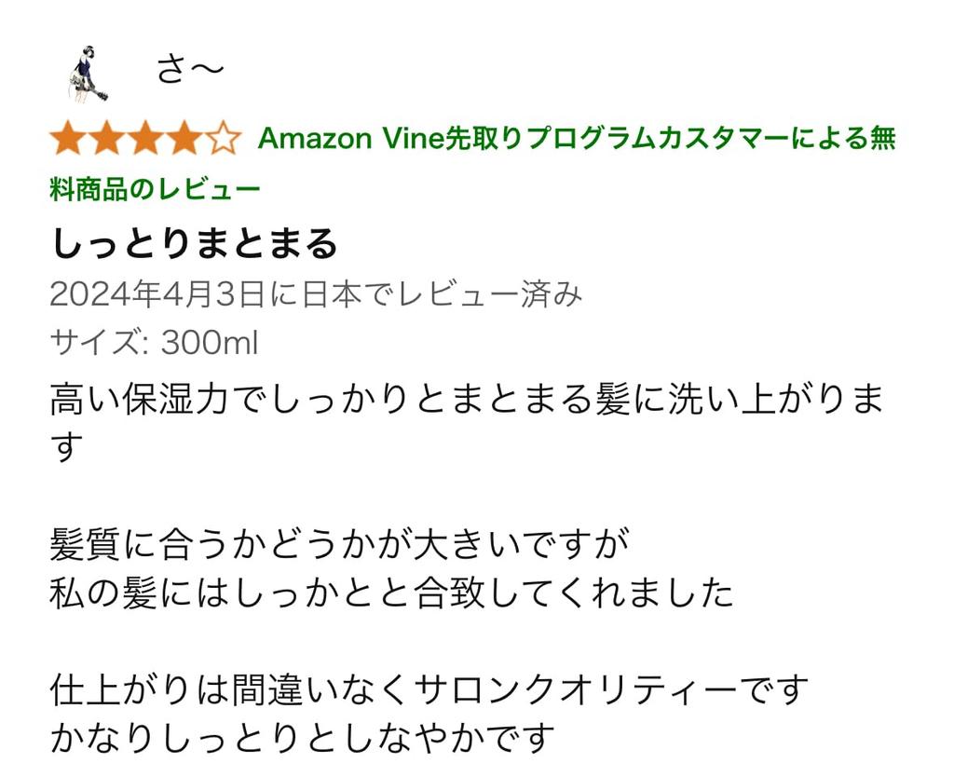Viewport: 954px width, 777px height.
Task: Open the reviewer profile name さ〜
Action: tap(190, 70)
